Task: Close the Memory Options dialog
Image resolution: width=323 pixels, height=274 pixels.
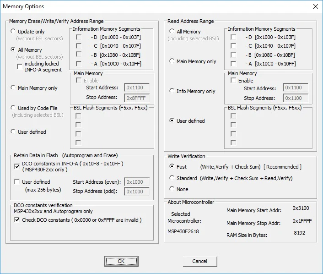Action: [x=315, y=6]
